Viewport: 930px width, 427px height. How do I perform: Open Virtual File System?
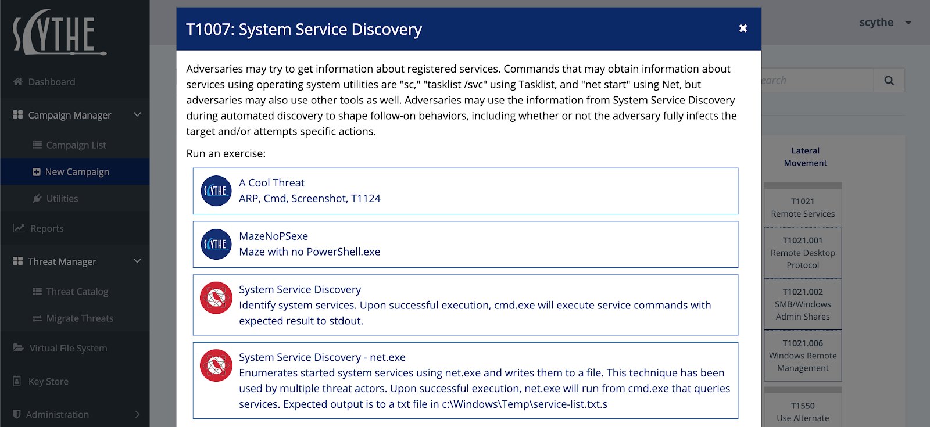click(69, 348)
